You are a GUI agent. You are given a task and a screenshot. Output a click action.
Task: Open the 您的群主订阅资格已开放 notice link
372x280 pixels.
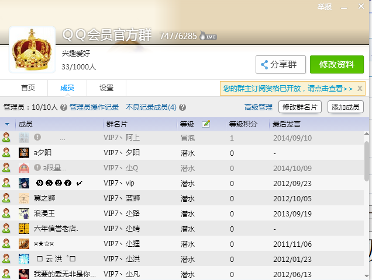pyautogui.click(x=288, y=88)
